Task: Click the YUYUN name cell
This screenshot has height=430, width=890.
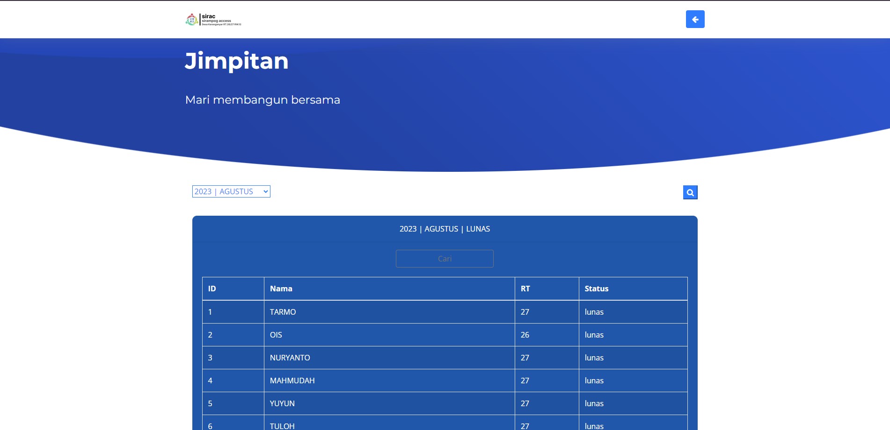Action: (282, 403)
